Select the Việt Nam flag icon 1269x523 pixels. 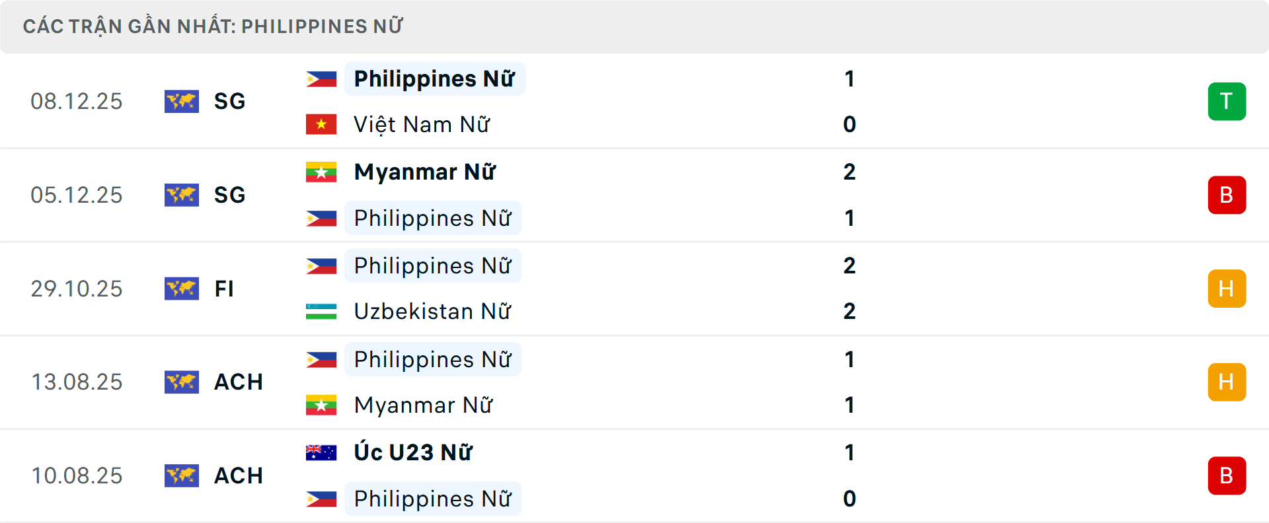pyautogui.click(x=321, y=124)
